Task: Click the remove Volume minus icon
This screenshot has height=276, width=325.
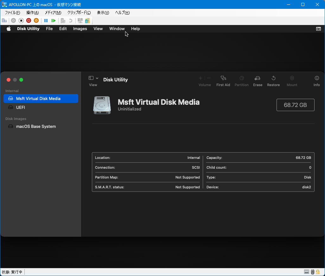Action: coord(209,78)
